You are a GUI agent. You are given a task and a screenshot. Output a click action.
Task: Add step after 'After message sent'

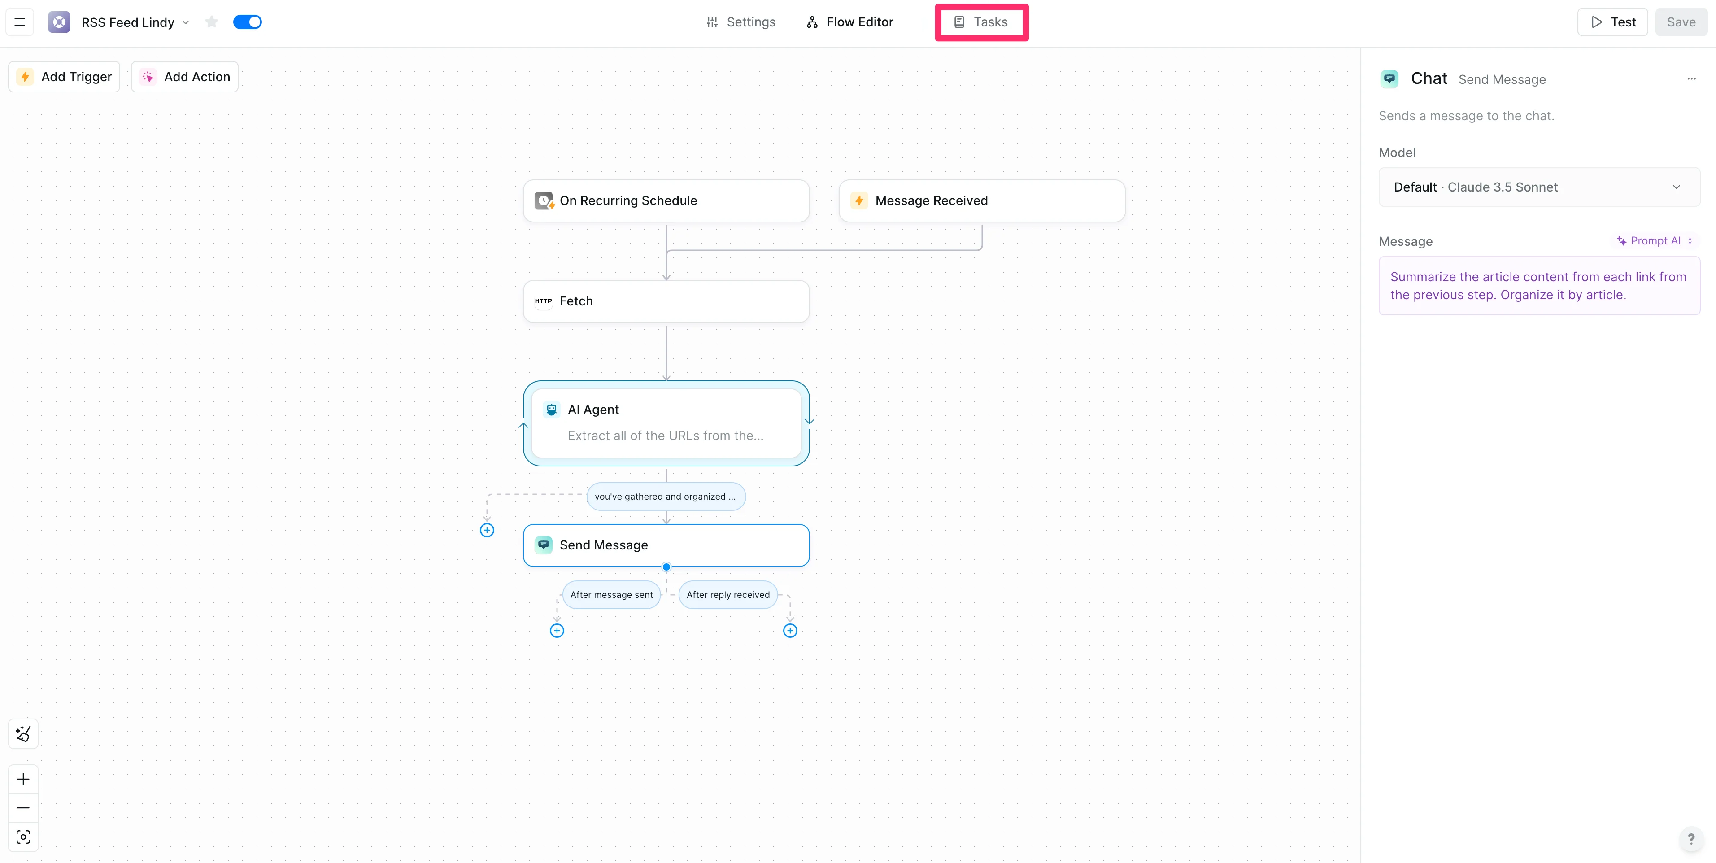(557, 630)
